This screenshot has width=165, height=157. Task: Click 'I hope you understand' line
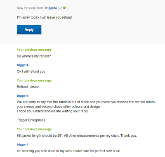52,111
